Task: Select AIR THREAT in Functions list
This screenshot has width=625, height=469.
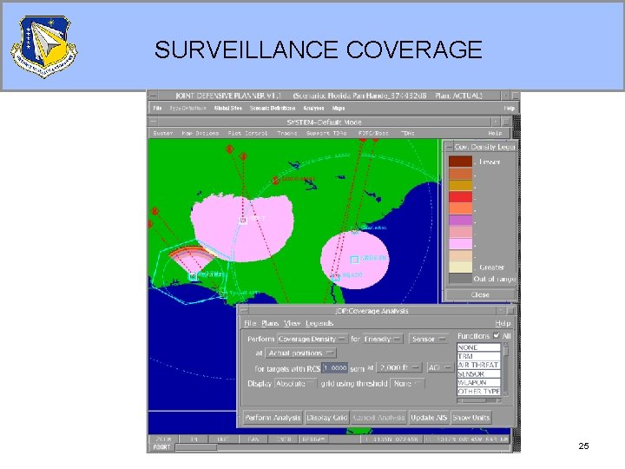Action: pos(478,366)
